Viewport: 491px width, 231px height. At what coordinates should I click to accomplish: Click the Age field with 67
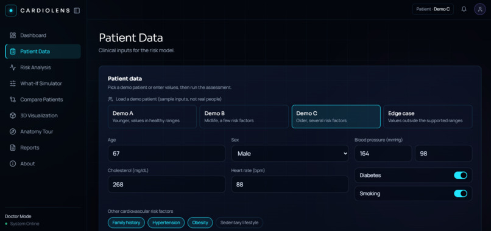coord(166,153)
